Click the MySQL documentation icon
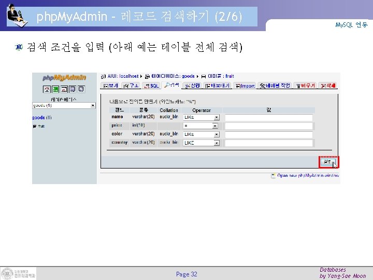This screenshot has height=280, width=373. click(x=81, y=89)
